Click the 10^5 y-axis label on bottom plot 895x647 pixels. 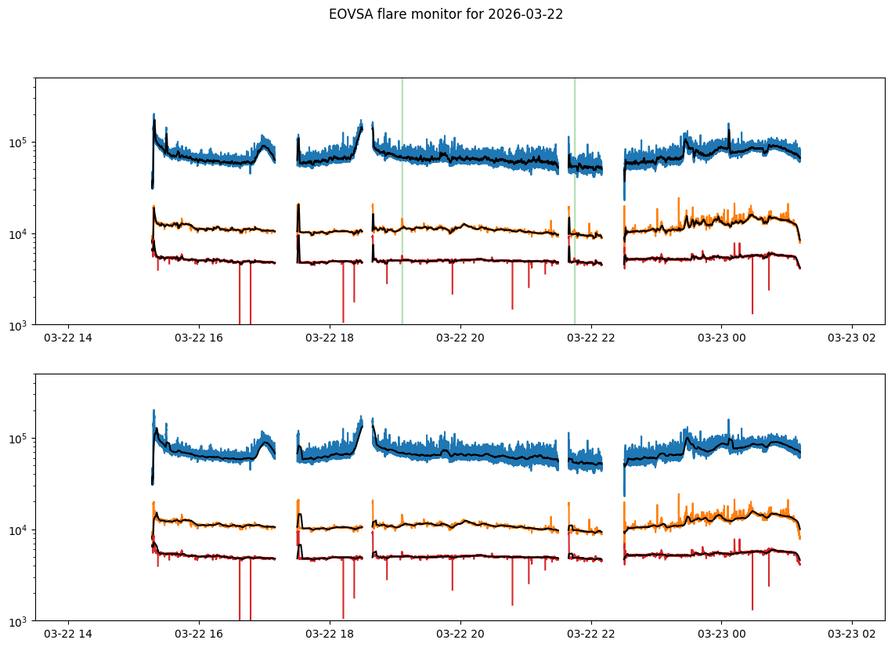pos(19,438)
